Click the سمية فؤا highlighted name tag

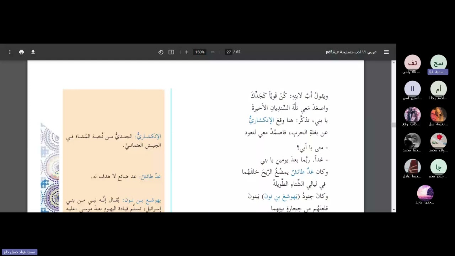pos(438,72)
